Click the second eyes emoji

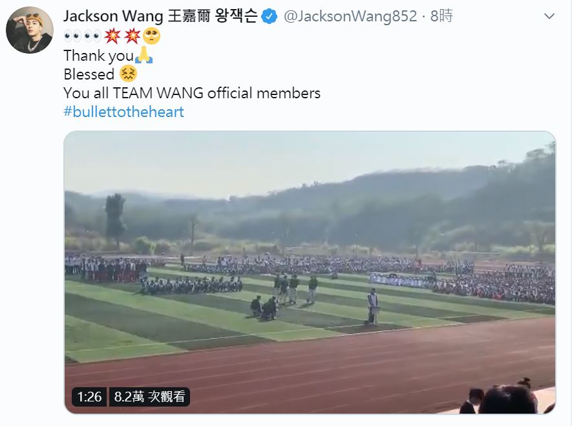(x=92, y=36)
